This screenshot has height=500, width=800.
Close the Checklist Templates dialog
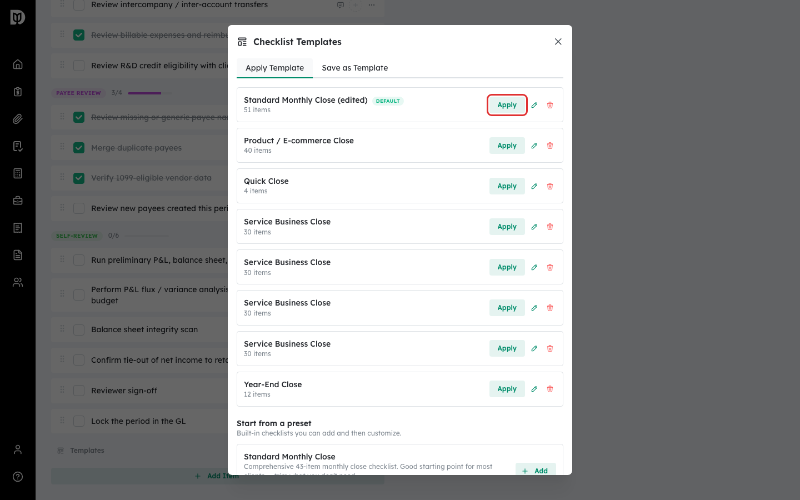[558, 42]
